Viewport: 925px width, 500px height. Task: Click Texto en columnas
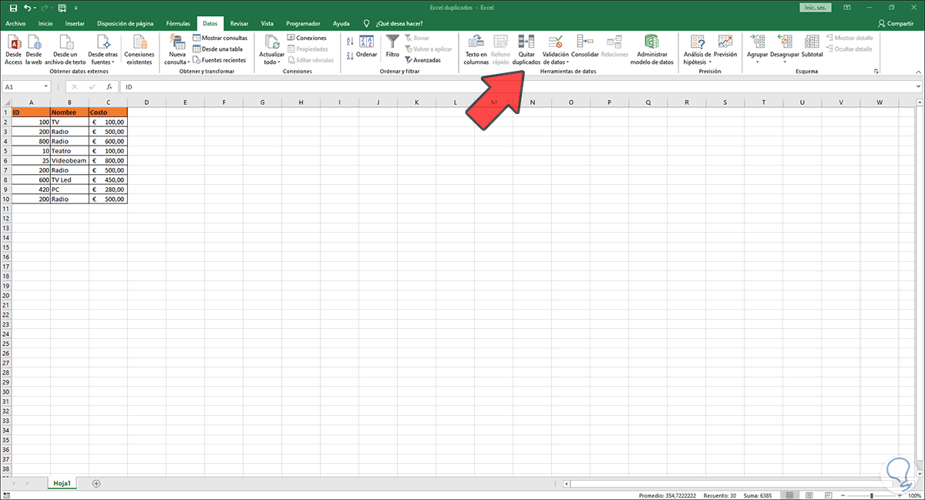tap(476, 49)
